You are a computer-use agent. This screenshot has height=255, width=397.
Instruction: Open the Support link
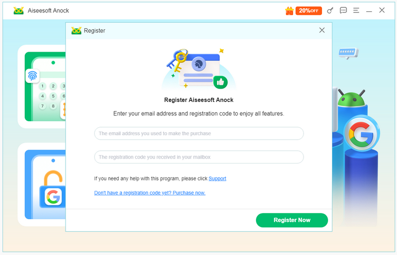pos(217,178)
